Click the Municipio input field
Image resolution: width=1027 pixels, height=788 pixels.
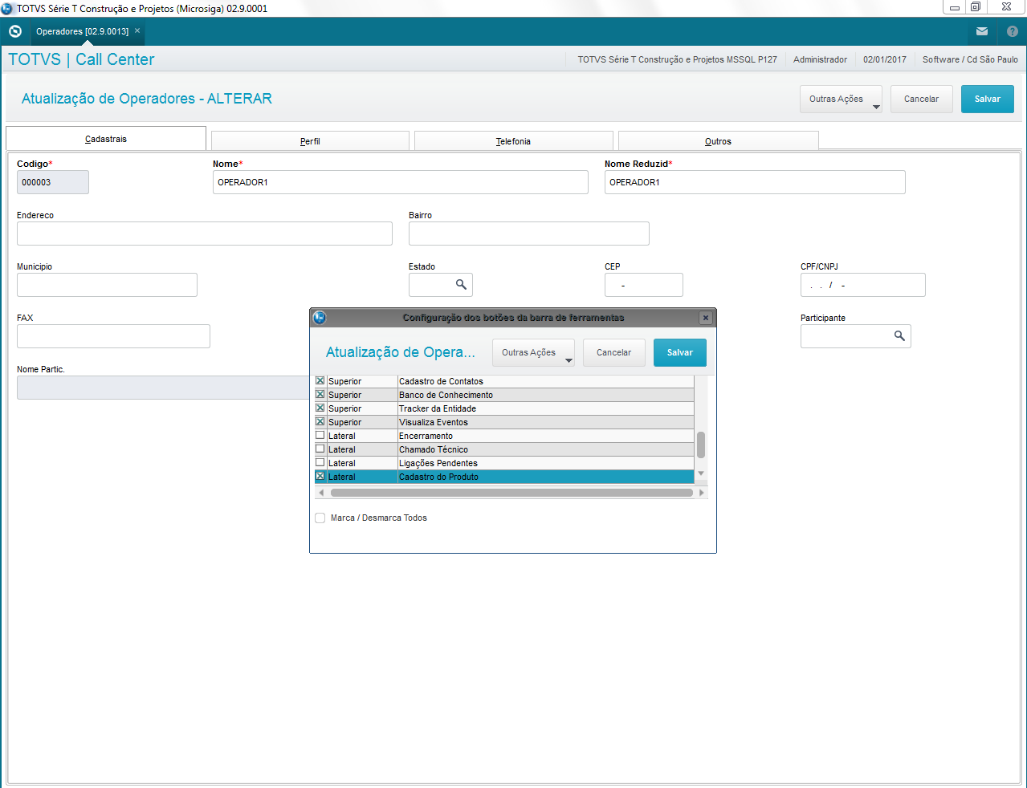point(107,285)
